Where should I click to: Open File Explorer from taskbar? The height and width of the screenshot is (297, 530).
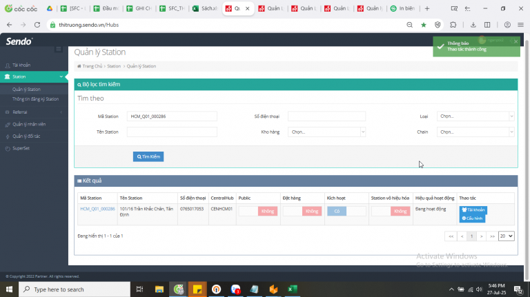click(159, 289)
